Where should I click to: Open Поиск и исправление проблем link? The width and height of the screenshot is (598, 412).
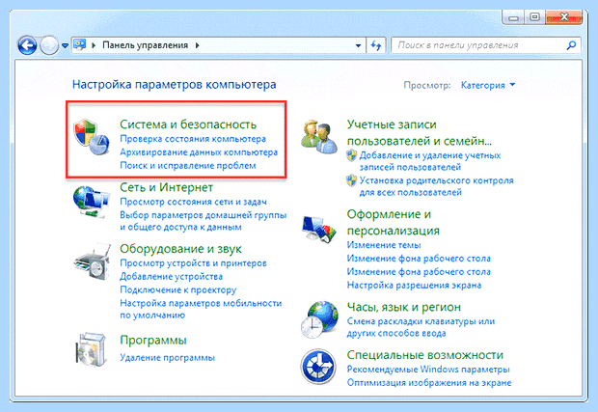[x=188, y=166]
